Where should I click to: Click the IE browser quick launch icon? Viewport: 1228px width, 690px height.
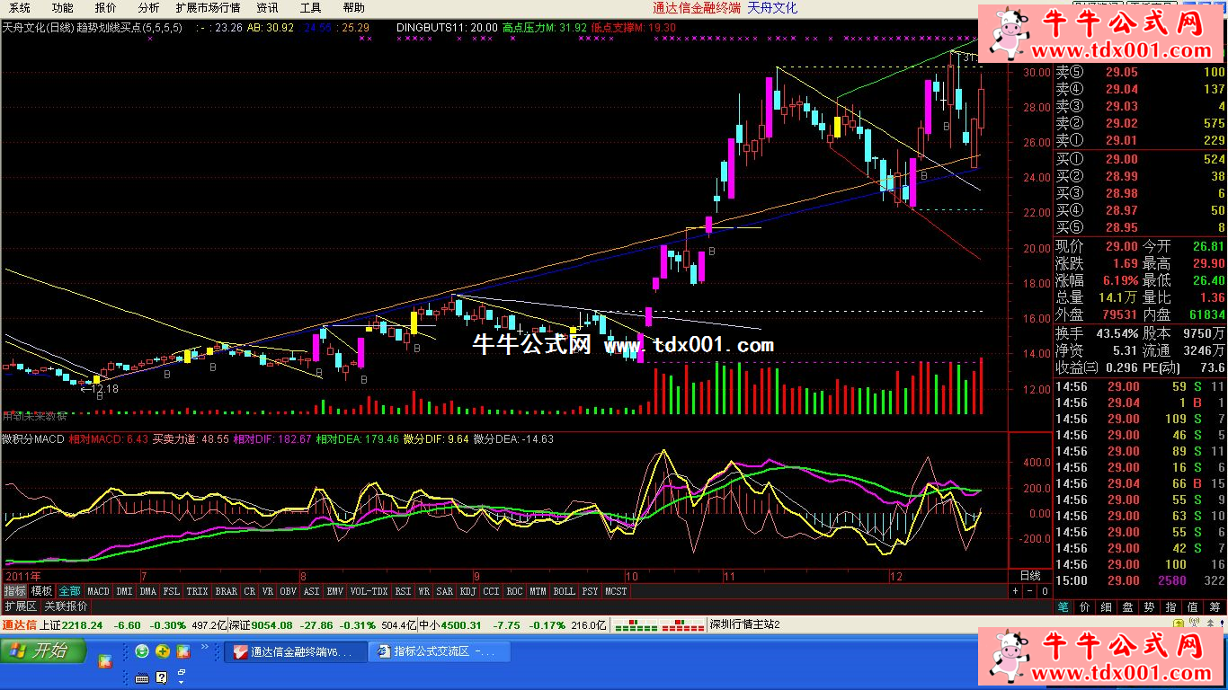pos(142,651)
